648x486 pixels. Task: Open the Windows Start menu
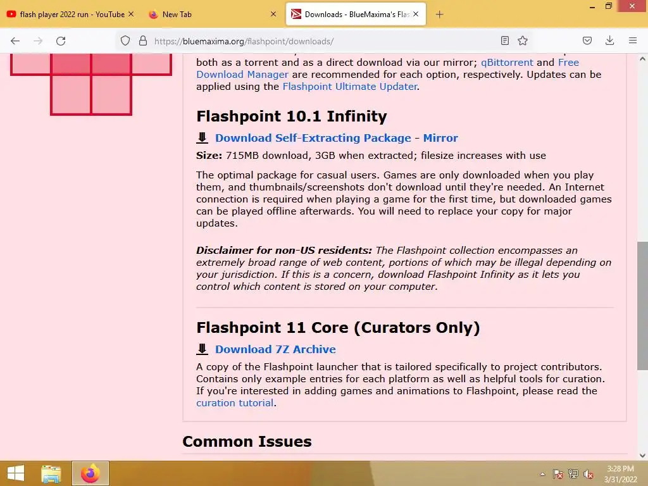[16, 473]
